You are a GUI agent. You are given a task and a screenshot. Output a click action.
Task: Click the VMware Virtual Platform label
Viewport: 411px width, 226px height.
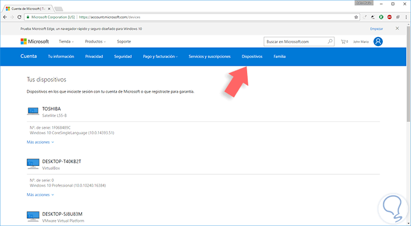tap(63, 221)
